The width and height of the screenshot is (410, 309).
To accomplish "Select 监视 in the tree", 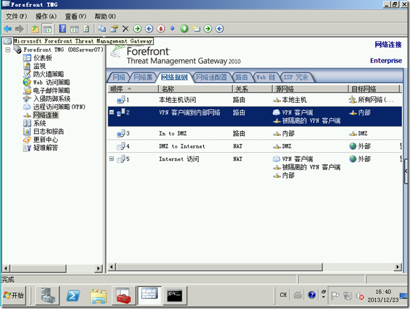I will tap(39, 66).
